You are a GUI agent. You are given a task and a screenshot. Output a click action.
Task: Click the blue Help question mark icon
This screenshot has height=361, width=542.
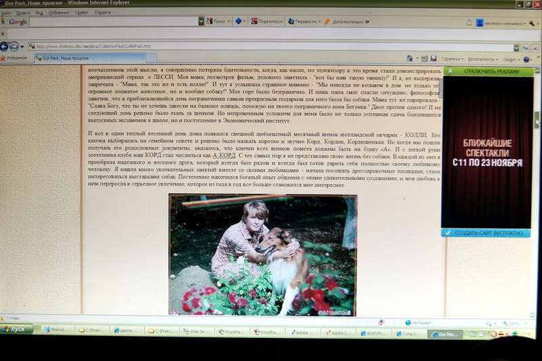click(526, 60)
